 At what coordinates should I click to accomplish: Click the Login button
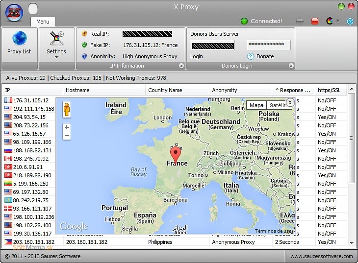[197, 56]
